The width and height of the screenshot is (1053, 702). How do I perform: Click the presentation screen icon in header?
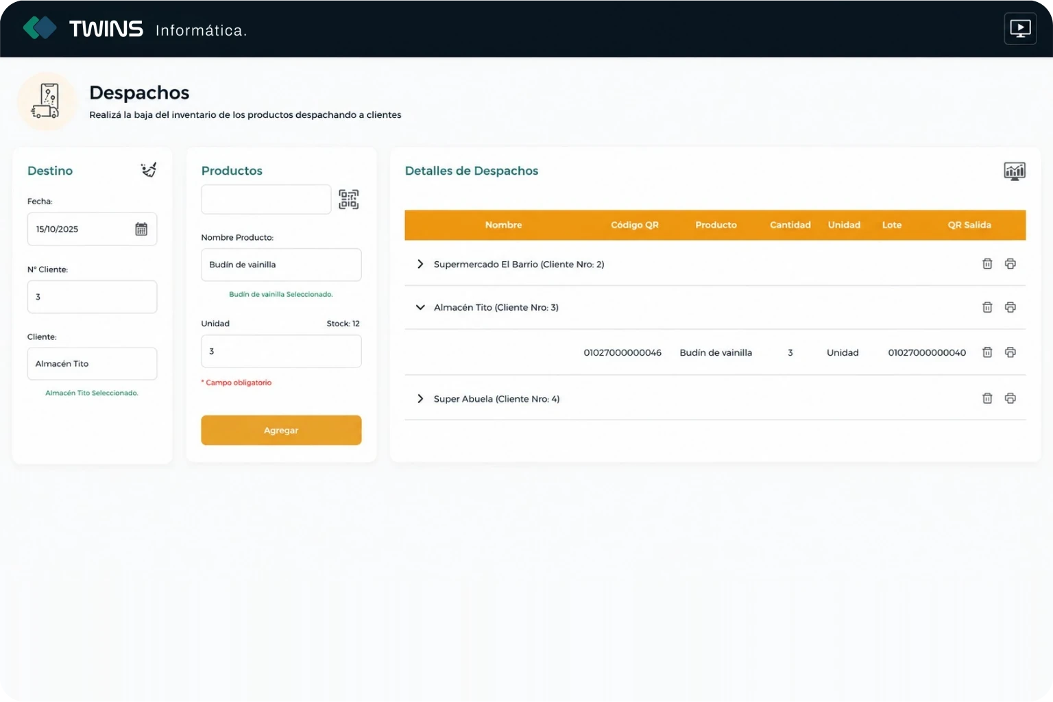[x=1020, y=29]
